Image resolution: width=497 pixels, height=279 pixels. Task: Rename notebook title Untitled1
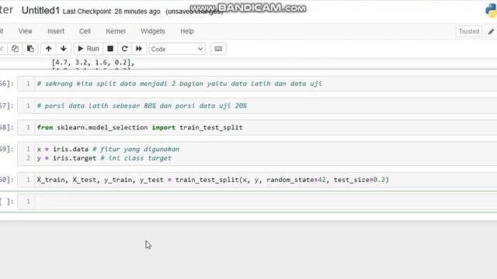40,10
